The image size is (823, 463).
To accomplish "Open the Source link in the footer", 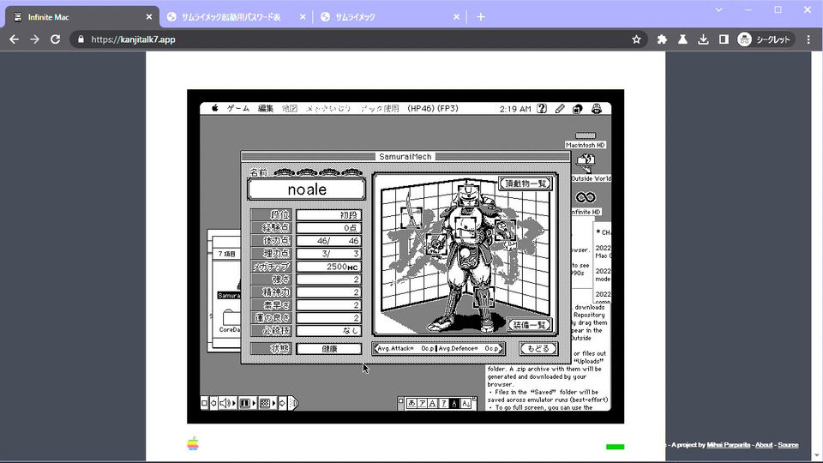I will pyautogui.click(x=788, y=445).
